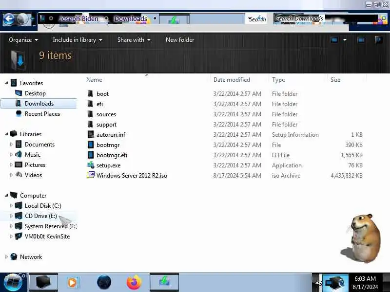Click Downloads in the address bar path
Image resolution: width=390 pixels, height=292 pixels.
[x=131, y=18]
